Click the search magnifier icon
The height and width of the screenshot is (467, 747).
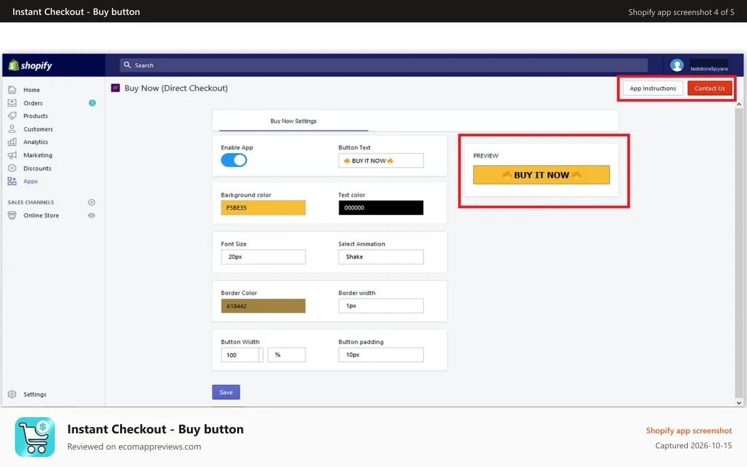tap(128, 65)
